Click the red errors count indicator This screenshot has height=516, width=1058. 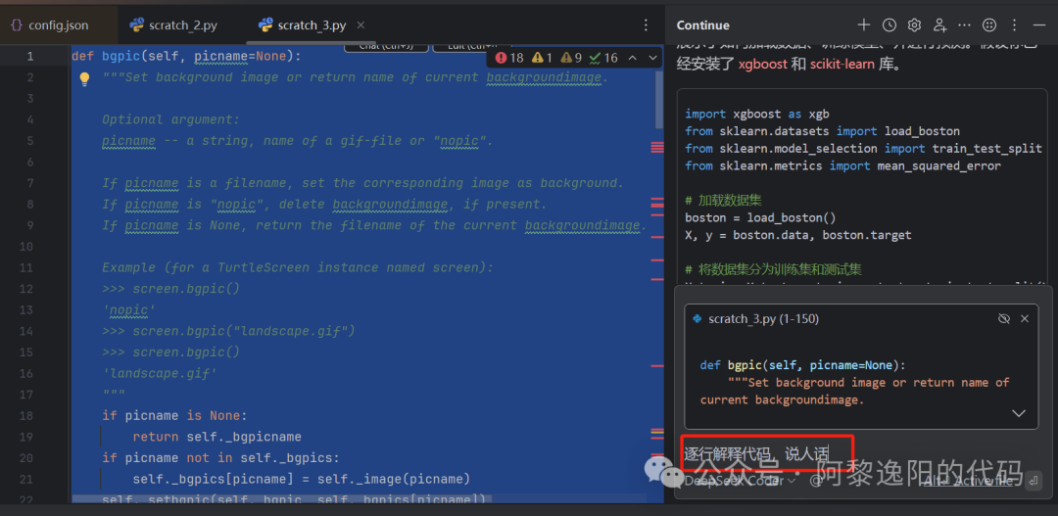pyautogui.click(x=510, y=58)
